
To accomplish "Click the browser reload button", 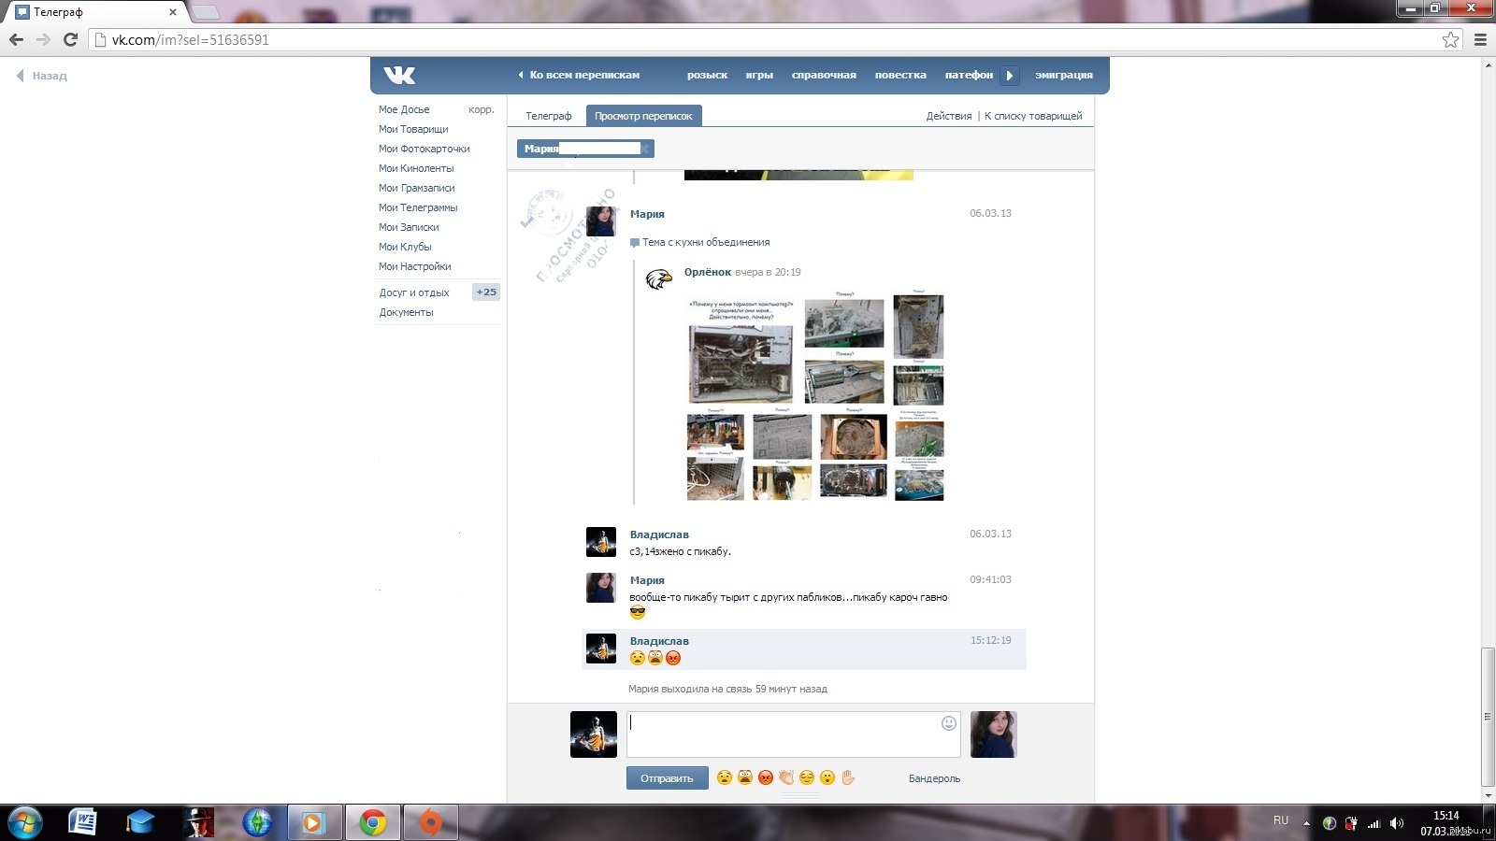I will tap(70, 39).
